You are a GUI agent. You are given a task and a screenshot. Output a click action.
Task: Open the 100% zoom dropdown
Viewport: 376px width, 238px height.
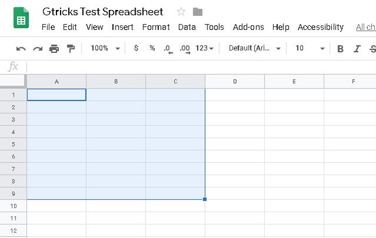point(105,48)
